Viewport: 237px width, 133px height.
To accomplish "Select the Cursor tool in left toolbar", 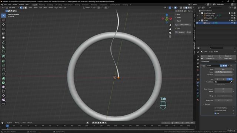I will coord(3,20).
